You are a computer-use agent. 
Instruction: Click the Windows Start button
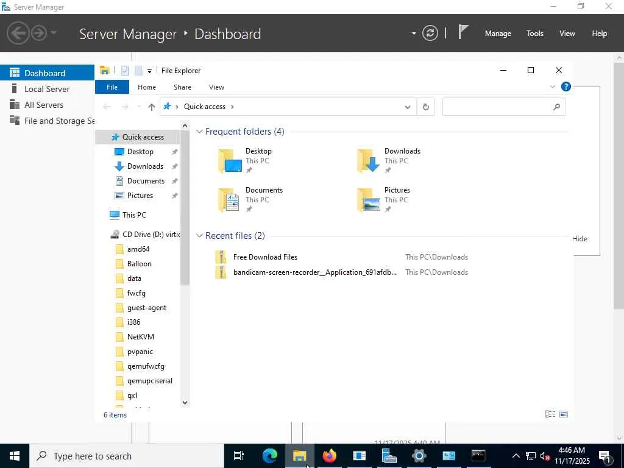click(x=15, y=456)
